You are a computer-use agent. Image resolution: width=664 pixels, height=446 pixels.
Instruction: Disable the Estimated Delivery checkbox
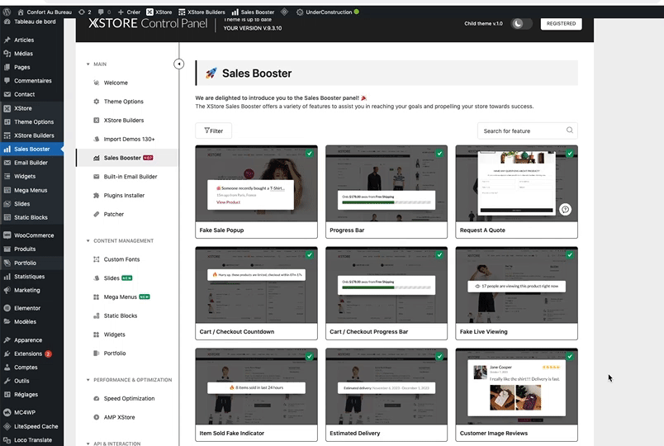(x=439, y=357)
